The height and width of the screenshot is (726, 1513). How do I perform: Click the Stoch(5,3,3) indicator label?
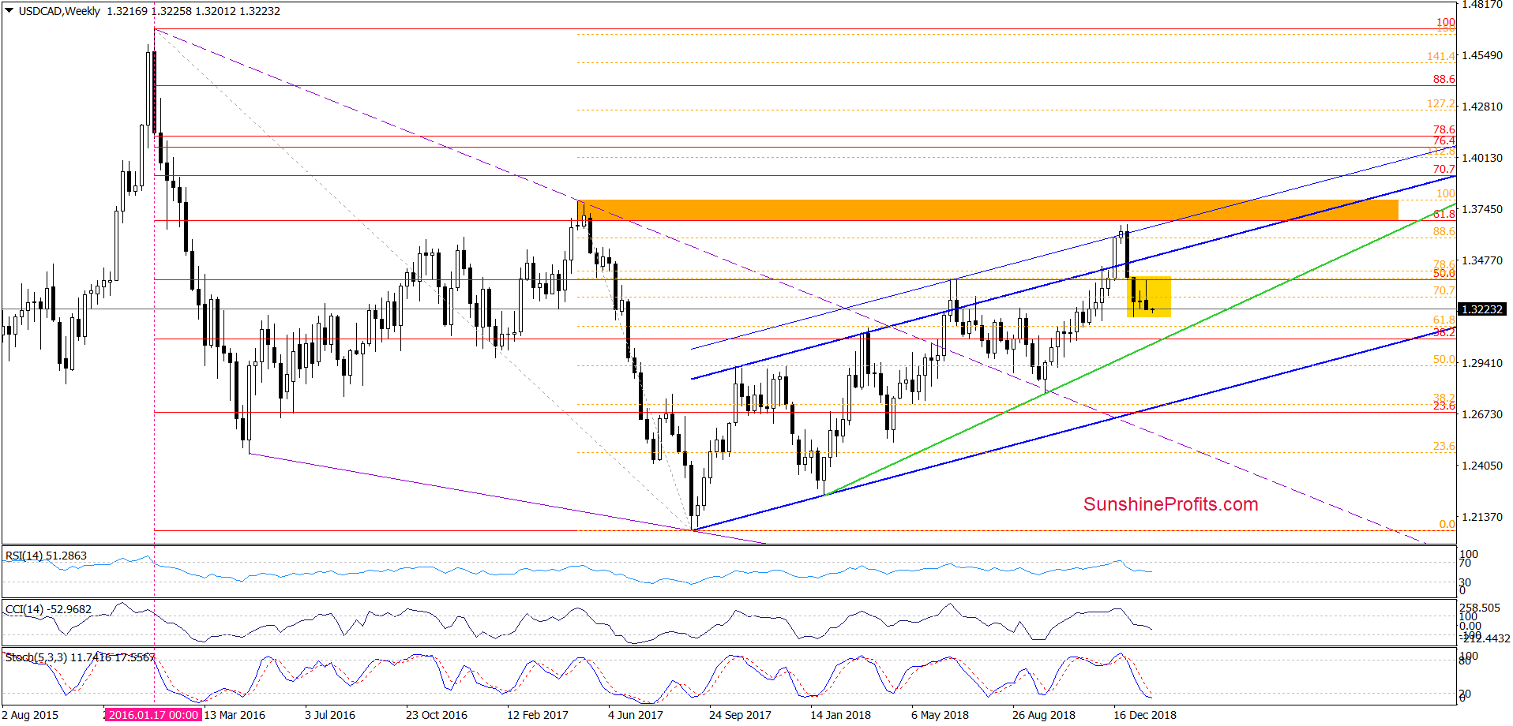[80, 657]
